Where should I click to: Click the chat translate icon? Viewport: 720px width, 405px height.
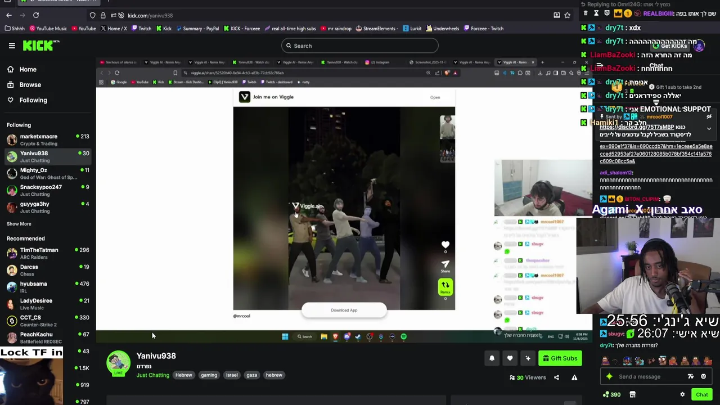click(690, 377)
